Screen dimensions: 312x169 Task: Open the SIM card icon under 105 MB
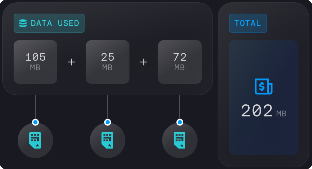click(35, 140)
